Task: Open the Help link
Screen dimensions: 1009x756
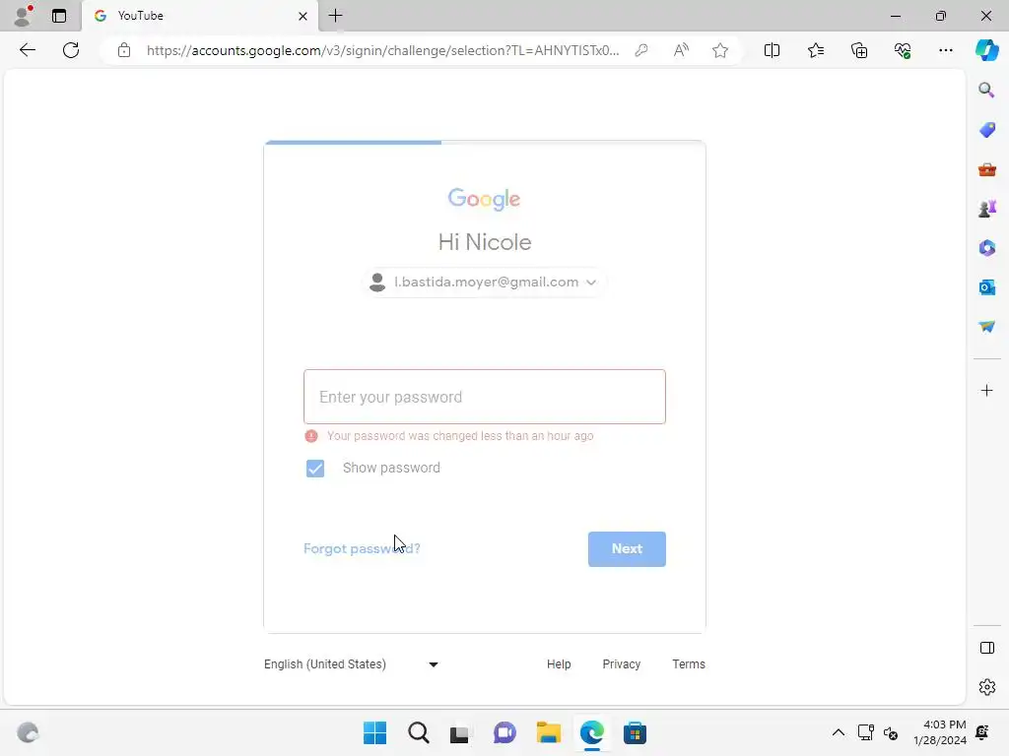Action: point(559,664)
